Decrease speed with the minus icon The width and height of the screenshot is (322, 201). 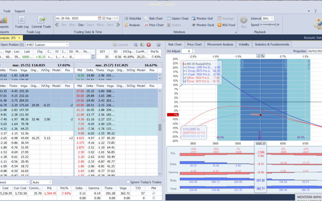click(261, 25)
